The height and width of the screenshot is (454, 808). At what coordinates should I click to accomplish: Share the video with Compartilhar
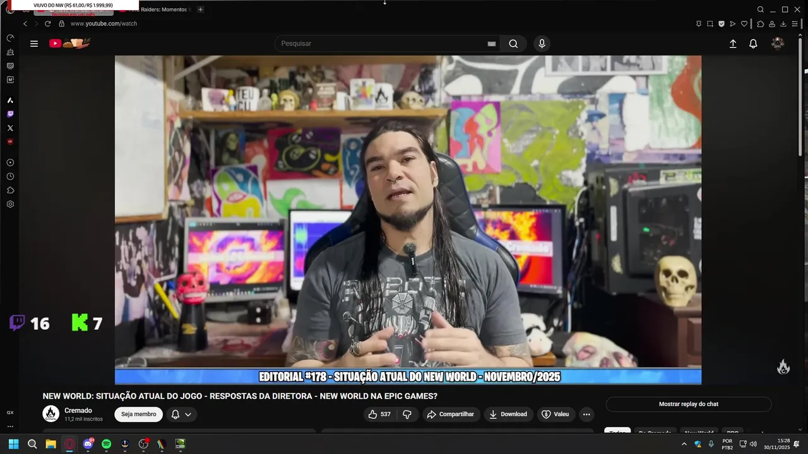(451, 414)
